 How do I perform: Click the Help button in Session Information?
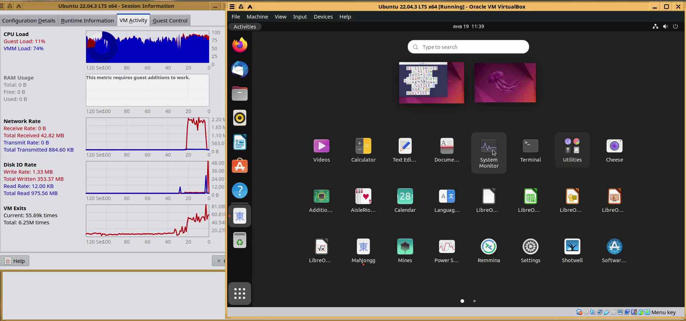click(x=15, y=261)
